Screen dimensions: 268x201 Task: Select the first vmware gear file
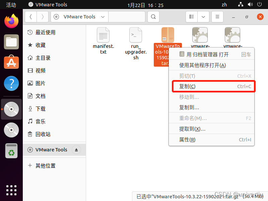[x=200, y=35]
